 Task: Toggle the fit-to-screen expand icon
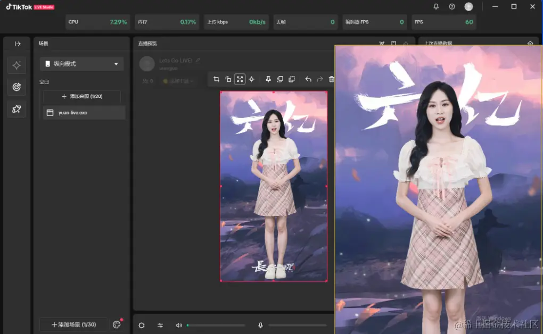[240, 79]
